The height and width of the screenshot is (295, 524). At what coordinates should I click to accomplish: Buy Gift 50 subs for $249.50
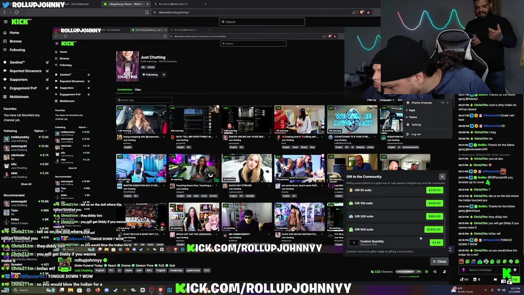[x=434, y=190]
